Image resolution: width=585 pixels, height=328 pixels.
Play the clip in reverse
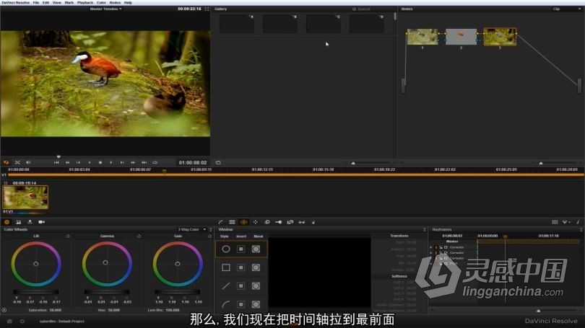[x=89, y=163]
